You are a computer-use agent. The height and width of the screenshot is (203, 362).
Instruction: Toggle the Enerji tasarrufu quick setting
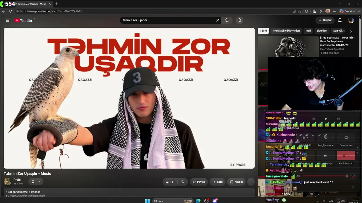pyautogui.click(x=326, y=138)
